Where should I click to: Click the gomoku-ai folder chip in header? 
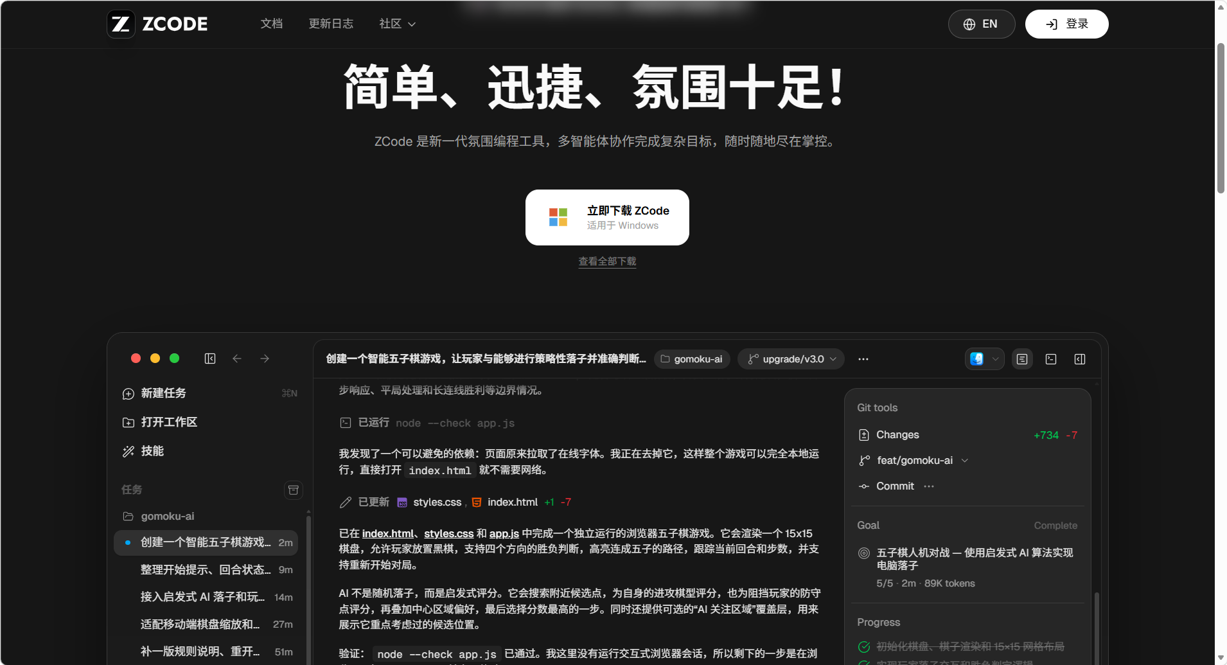point(692,359)
